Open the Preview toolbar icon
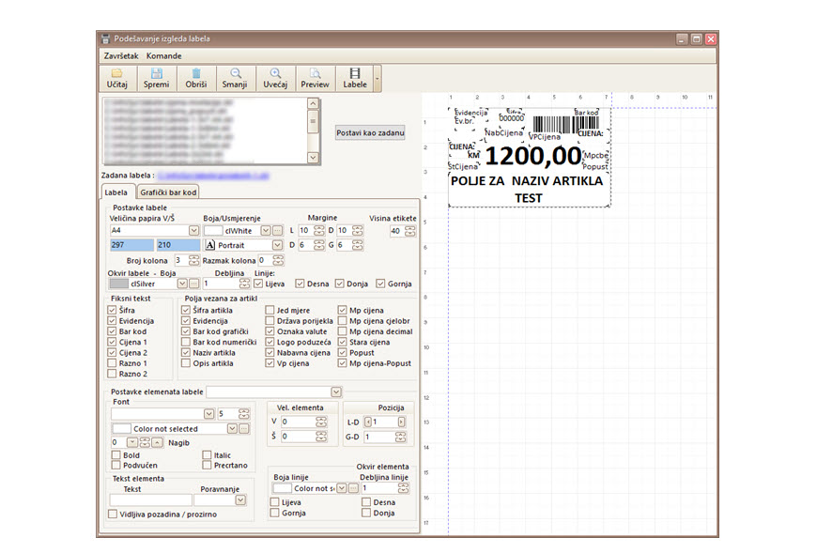 315,73
